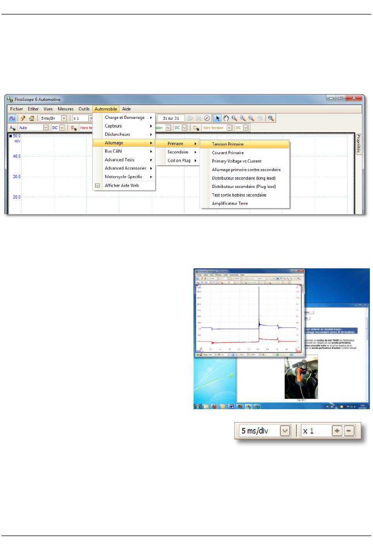Jump to last waveform buffer arrow
Image resolution: width=373 pixels, height=550 pixels.
(x=199, y=118)
